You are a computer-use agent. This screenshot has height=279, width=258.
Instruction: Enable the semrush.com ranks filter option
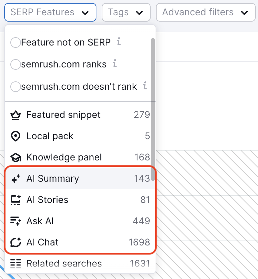[x=15, y=64]
